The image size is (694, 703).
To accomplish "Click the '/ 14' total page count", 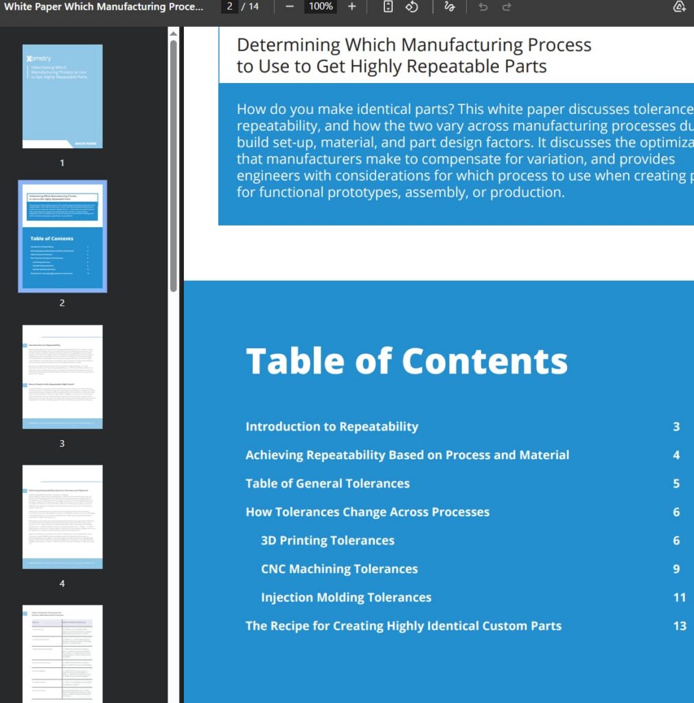I will [x=251, y=7].
